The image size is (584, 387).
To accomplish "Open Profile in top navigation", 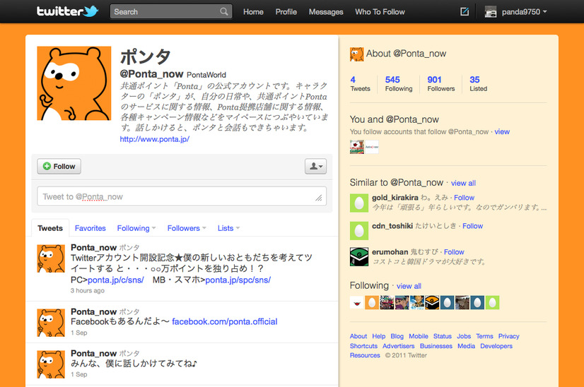I will [286, 12].
